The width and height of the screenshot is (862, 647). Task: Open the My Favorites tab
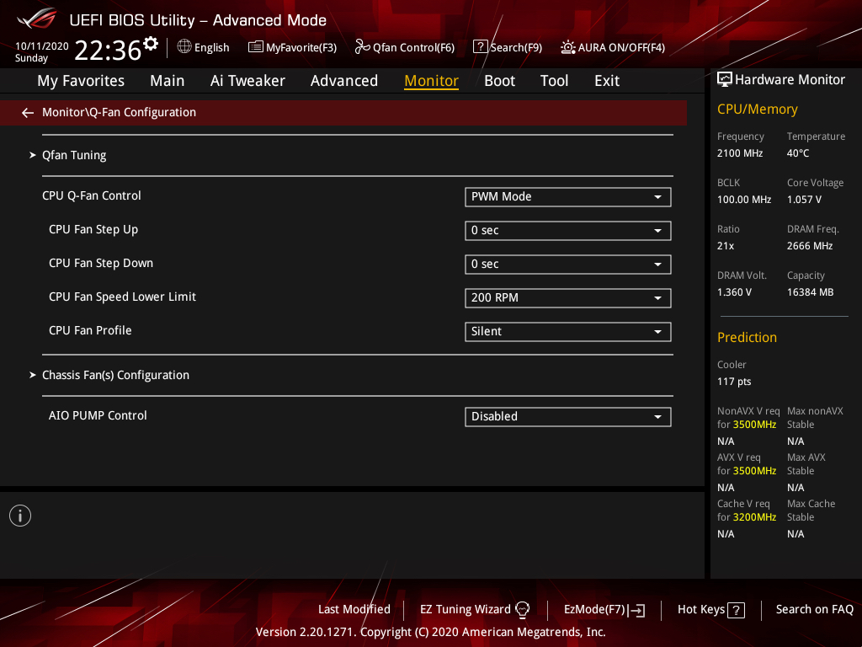[x=81, y=81]
